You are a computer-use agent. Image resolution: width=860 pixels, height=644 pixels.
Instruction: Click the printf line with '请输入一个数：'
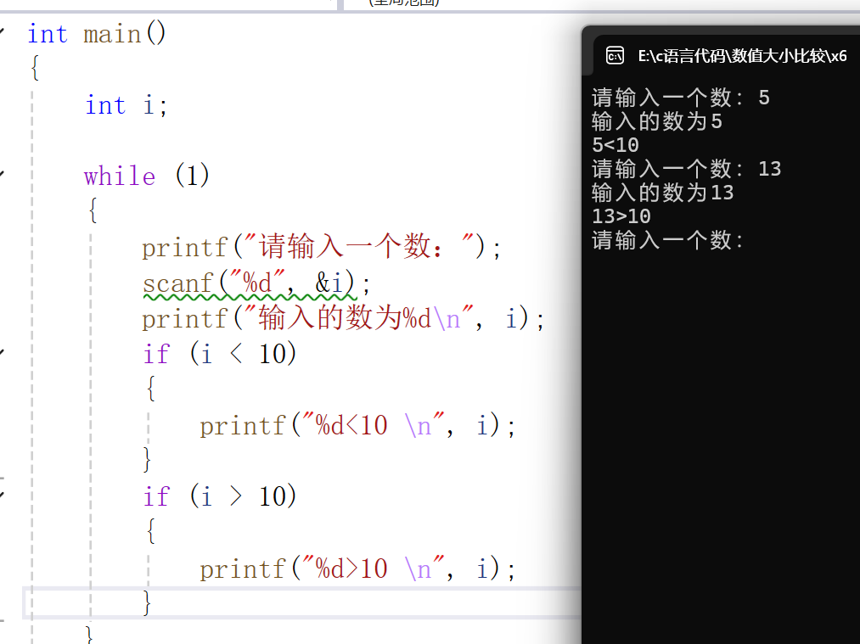point(322,247)
